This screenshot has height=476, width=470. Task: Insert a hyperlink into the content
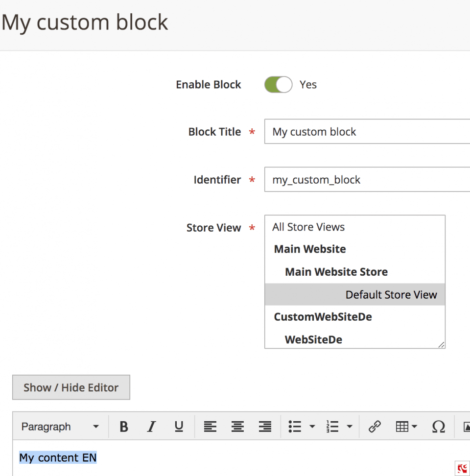tap(375, 427)
